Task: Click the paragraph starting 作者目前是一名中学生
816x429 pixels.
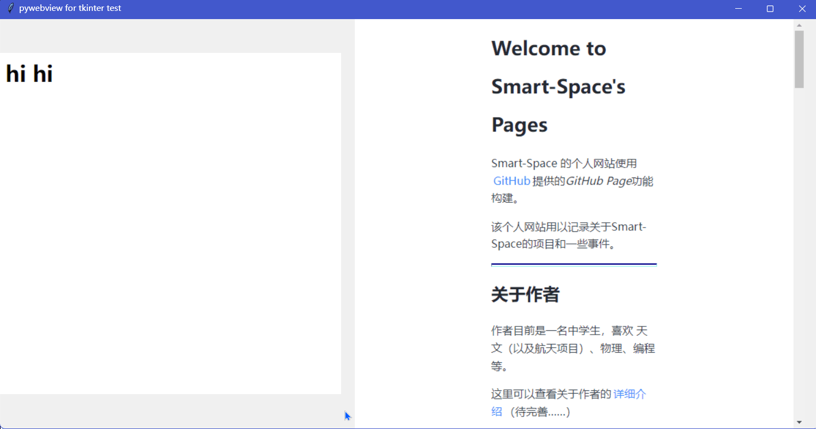Action: click(x=573, y=348)
